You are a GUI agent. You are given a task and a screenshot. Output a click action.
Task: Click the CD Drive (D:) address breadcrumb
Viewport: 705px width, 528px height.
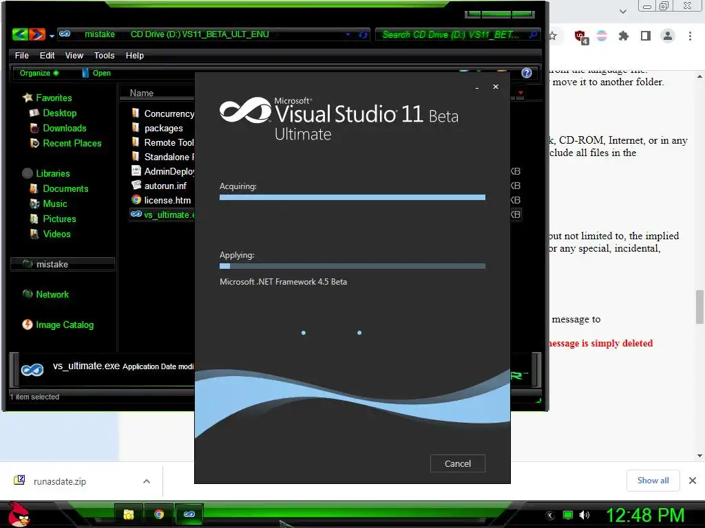(200, 34)
